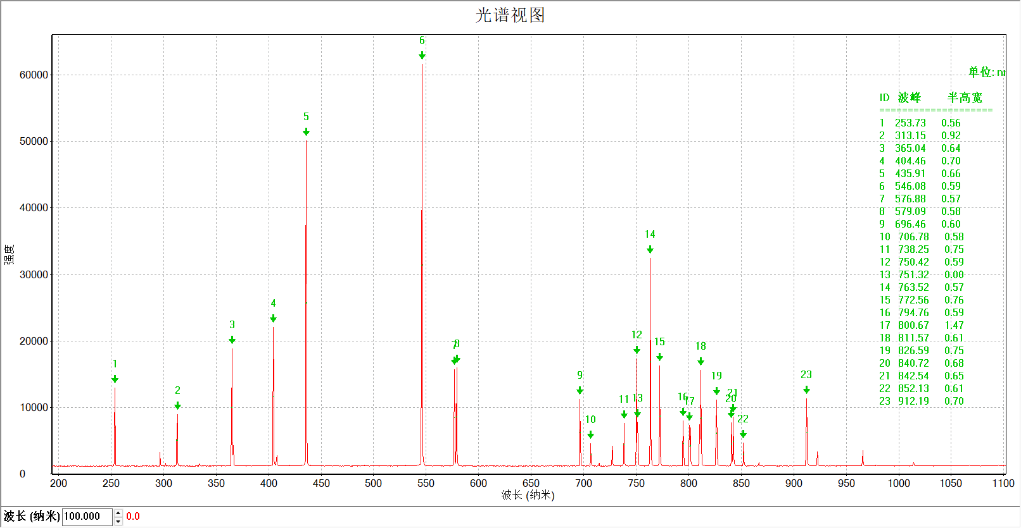Select the table row with peak 794.76
This screenshot has height=528, width=1021.
(922, 312)
